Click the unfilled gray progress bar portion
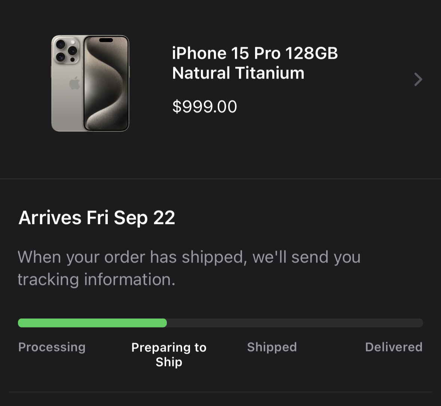Viewport: 441px width, 406px height. (x=295, y=323)
